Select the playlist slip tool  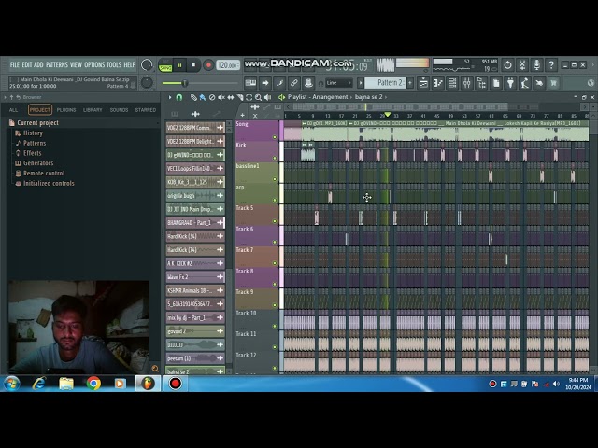[x=231, y=97]
